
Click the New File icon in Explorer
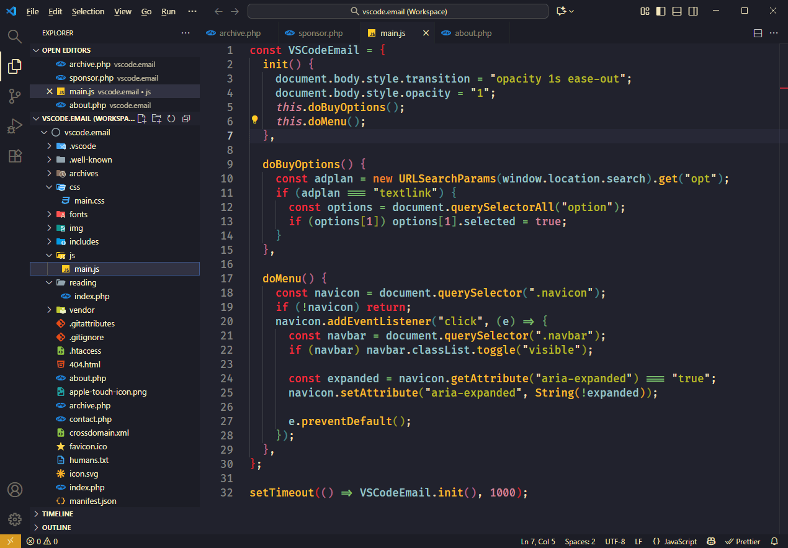click(141, 118)
